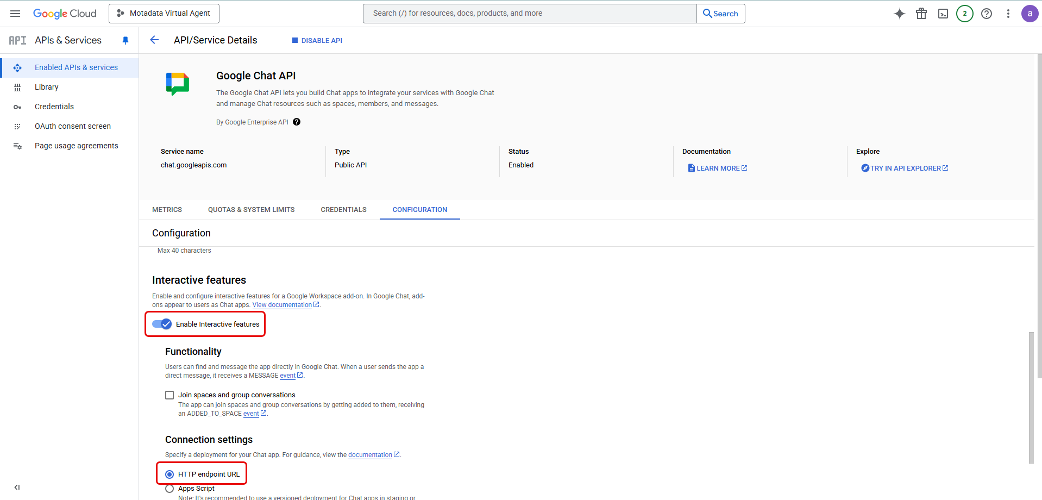
Task: Open the Quotas & System Limits tab
Action: point(251,209)
